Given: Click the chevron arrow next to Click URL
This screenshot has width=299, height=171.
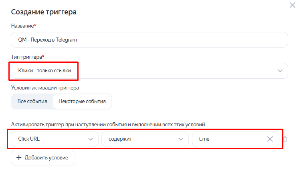Looking at the screenshot, I should 91,139.
